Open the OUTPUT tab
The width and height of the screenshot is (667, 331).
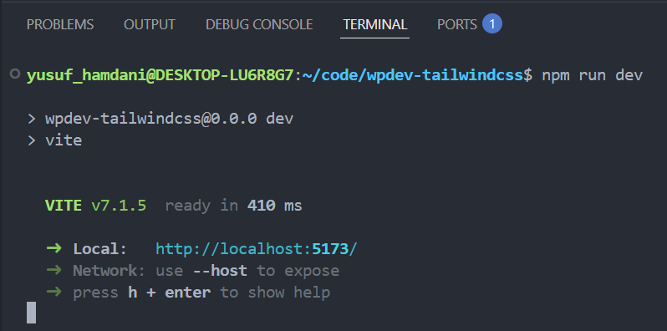pos(150,25)
